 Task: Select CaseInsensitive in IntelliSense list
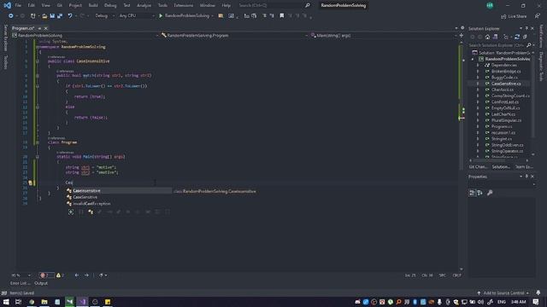pyautogui.click(x=119, y=191)
